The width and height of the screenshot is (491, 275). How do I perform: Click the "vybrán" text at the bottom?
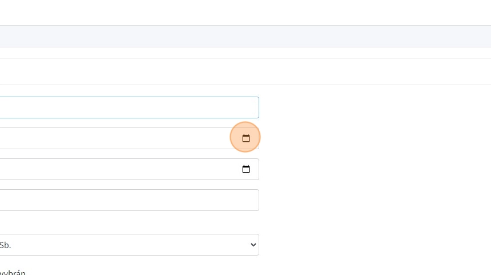tap(13, 273)
